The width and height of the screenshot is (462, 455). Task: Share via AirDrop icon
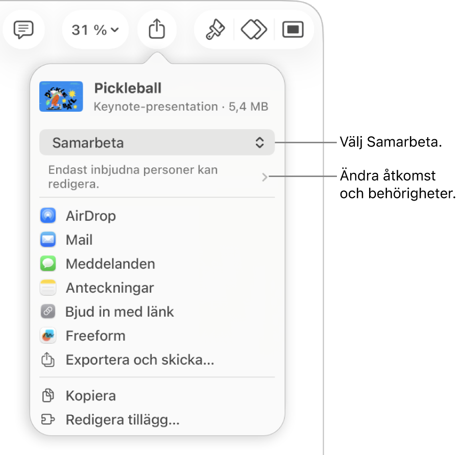click(48, 216)
